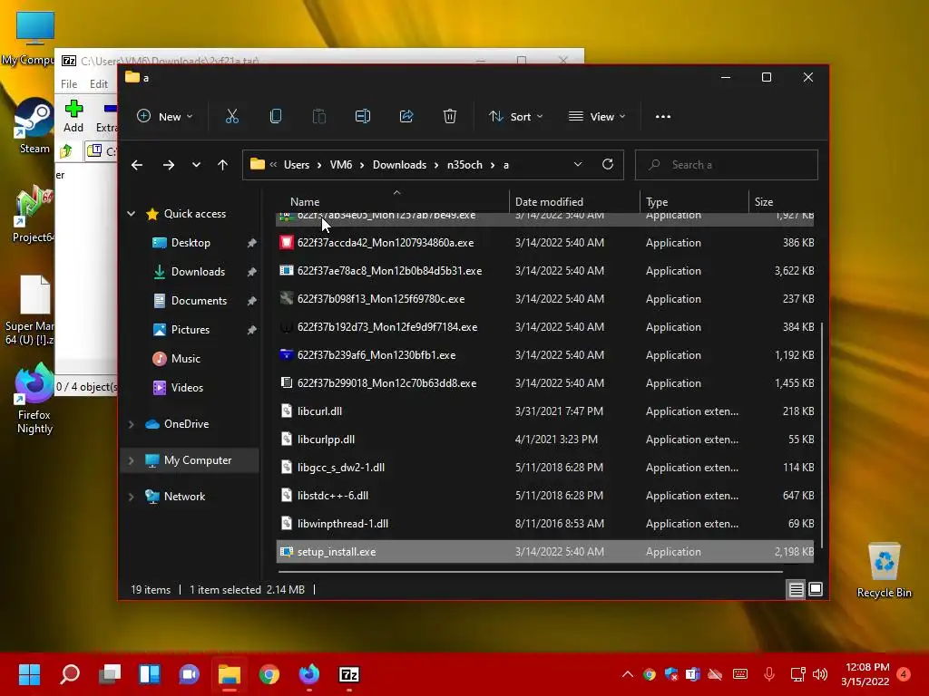Open Steam desktop shortcut
The height and width of the screenshot is (696, 929).
coord(34,127)
